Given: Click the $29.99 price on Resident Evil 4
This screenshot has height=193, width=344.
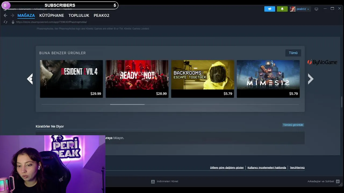Looking at the screenshot, I should pos(96,94).
